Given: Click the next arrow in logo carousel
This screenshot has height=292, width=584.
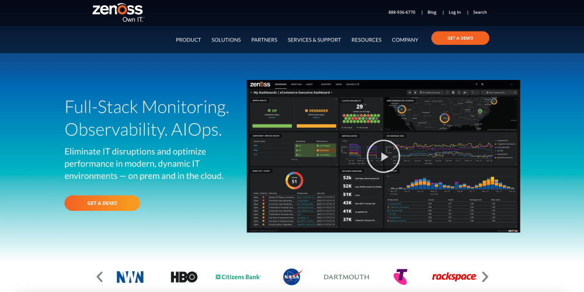Looking at the screenshot, I should coord(485,276).
